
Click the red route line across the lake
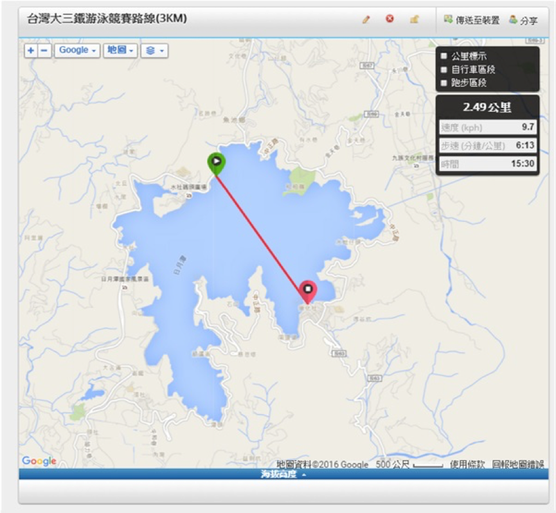tap(262, 239)
